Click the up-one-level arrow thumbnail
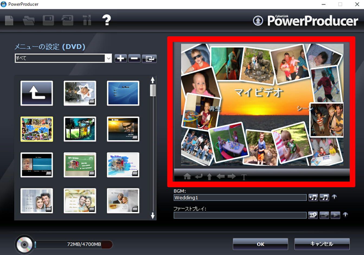364x255 pixels. [x=37, y=93]
